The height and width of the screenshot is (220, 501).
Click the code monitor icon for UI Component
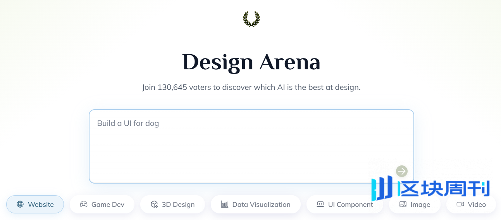[x=320, y=204]
